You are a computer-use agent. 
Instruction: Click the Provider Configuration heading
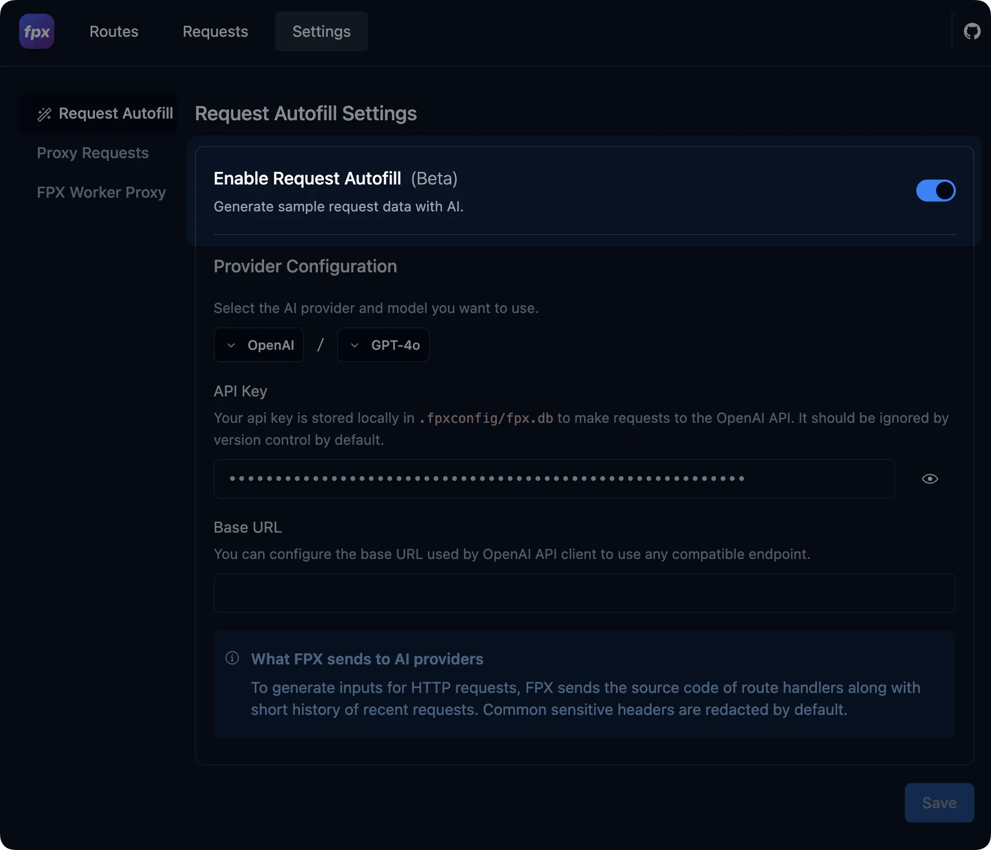(x=305, y=266)
